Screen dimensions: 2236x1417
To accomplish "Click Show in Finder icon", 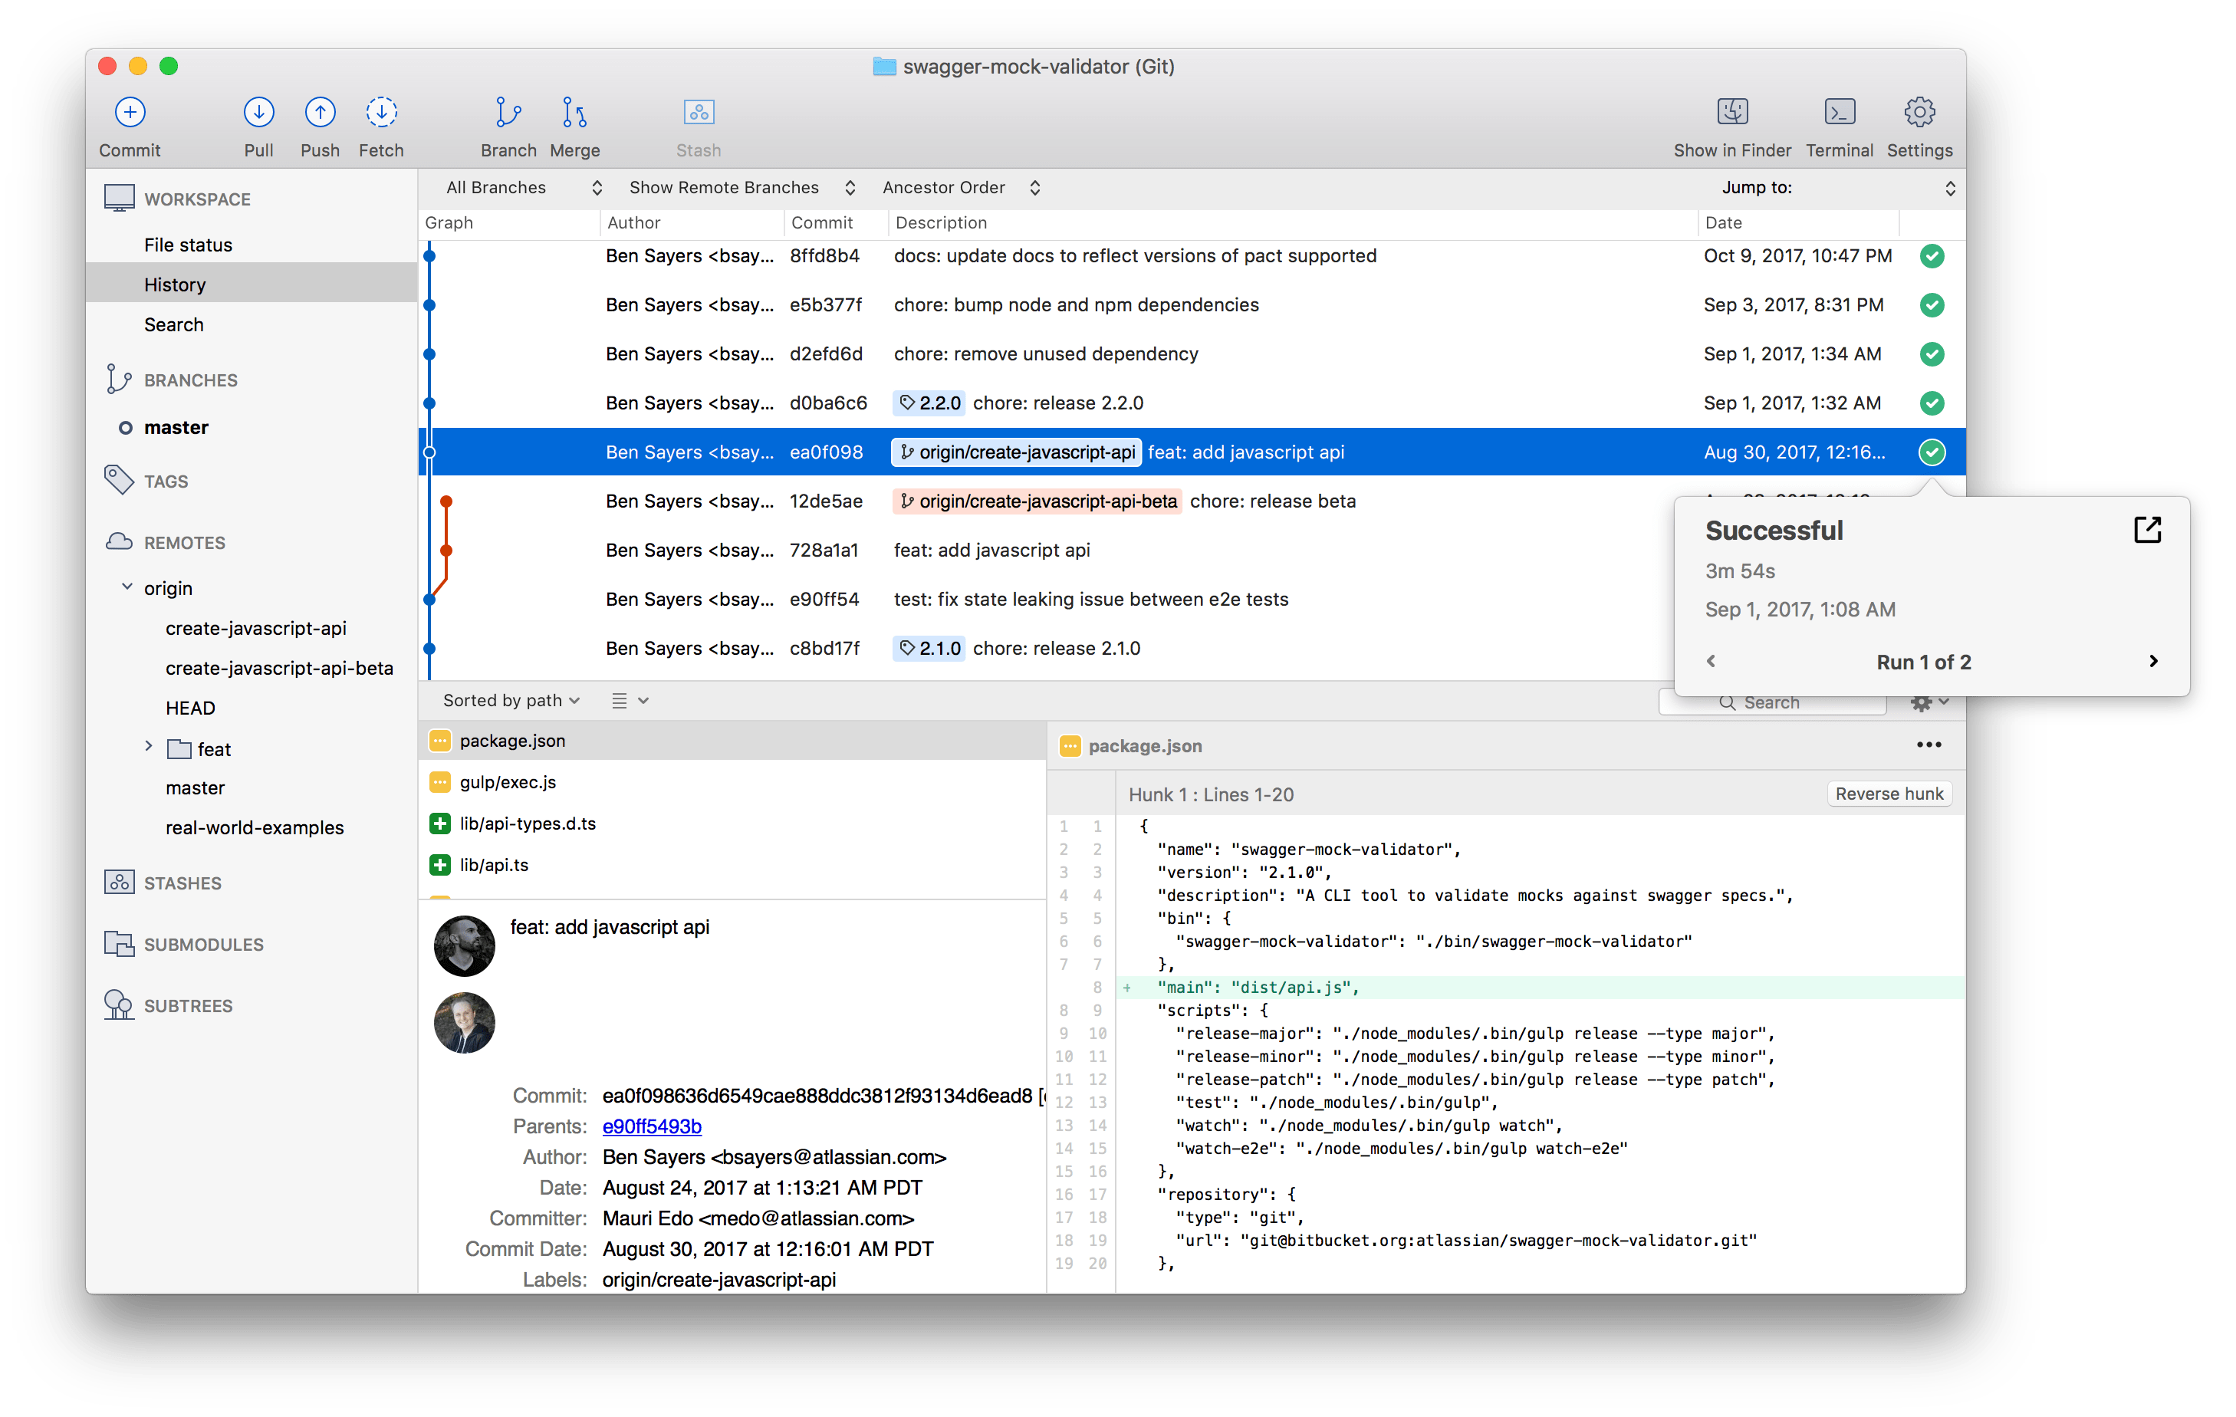I will (x=1731, y=113).
